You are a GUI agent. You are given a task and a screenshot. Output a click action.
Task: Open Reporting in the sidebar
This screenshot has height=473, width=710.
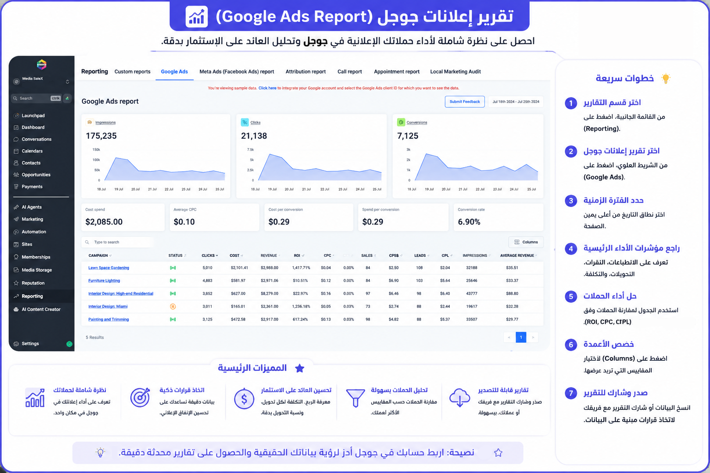(x=32, y=296)
